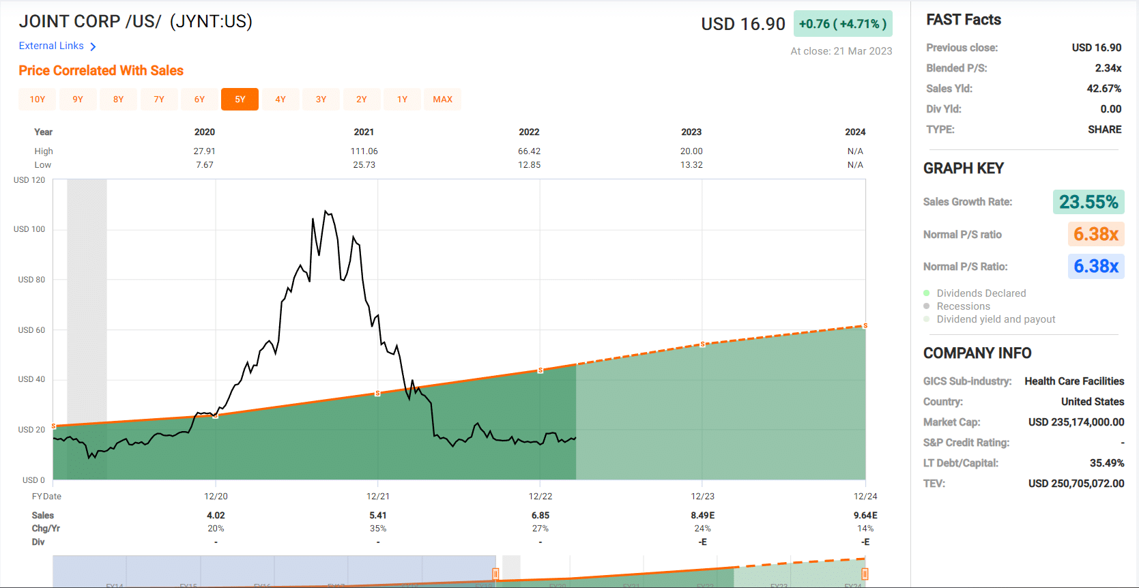Select the 9Y time range tab
1139x588 pixels.
pyautogui.click(x=78, y=100)
